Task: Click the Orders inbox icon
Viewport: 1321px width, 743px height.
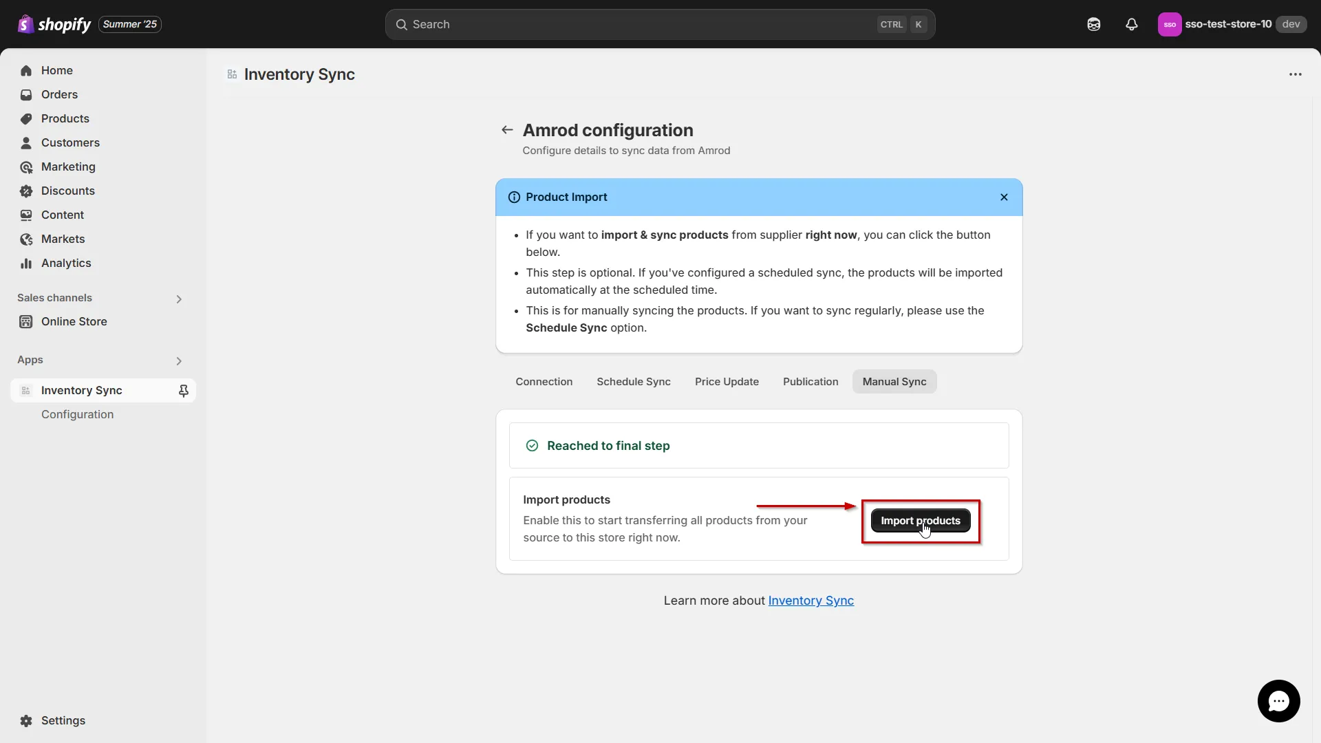Action: (x=26, y=94)
